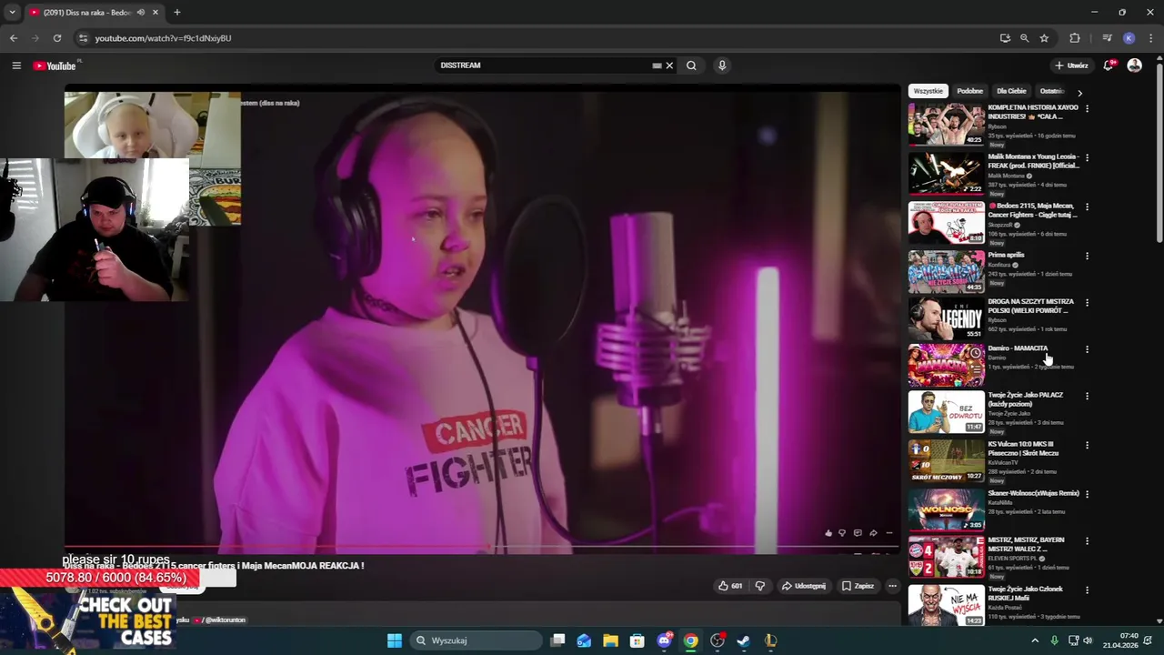
Task: Open Discord from the taskbar
Action: (664, 640)
